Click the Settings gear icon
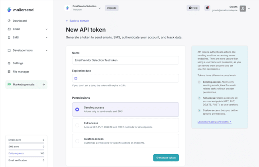 click(x=9, y=63)
